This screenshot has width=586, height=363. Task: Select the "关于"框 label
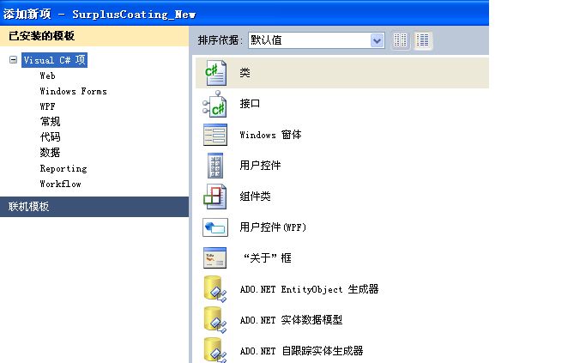click(267, 258)
